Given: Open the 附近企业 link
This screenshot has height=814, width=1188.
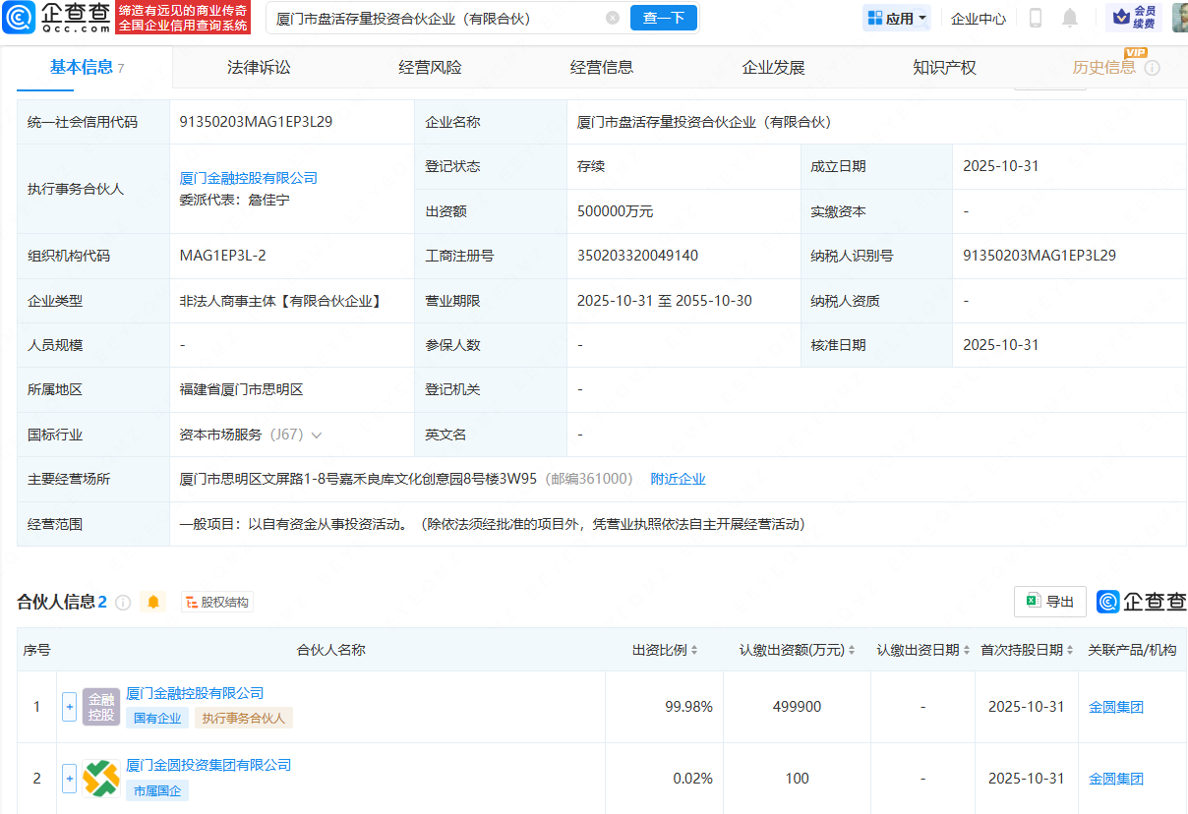Looking at the screenshot, I should [x=678, y=479].
